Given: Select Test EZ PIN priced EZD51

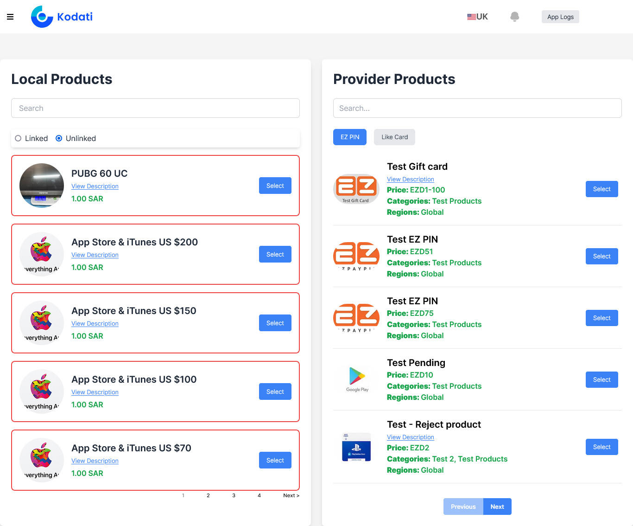Looking at the screenshot, I should click(602, 256).
